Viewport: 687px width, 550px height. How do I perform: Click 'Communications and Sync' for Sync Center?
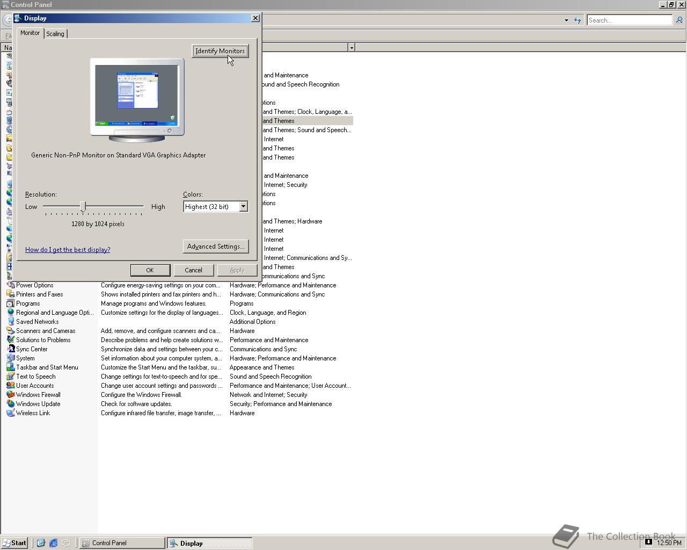pos(263,349)
